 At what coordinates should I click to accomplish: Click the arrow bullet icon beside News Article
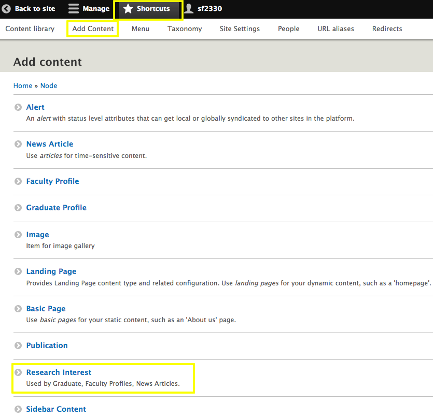(18, 145)
